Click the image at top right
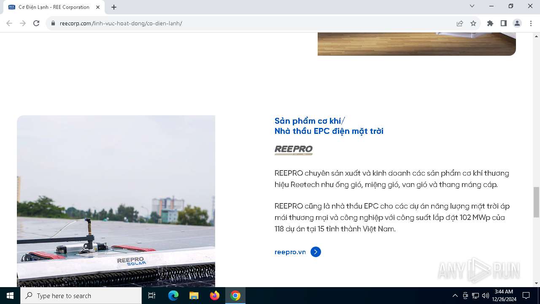 pyautogui.click(x=417, y=44)
